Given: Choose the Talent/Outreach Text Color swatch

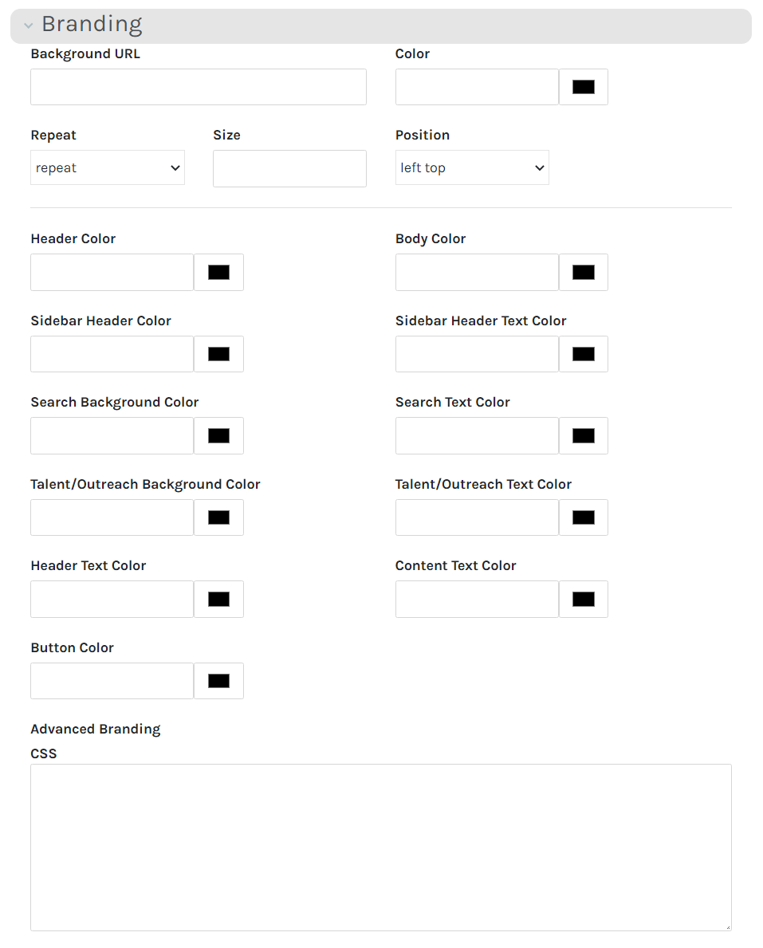Looking at the screenshot, I should tap(584, 517).
